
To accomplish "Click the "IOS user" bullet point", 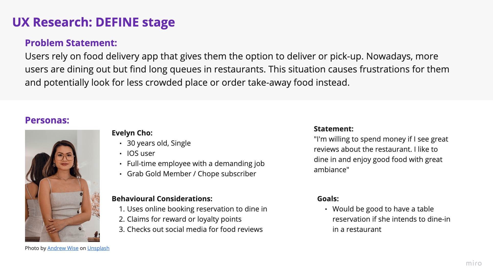I will coord(141,153).
